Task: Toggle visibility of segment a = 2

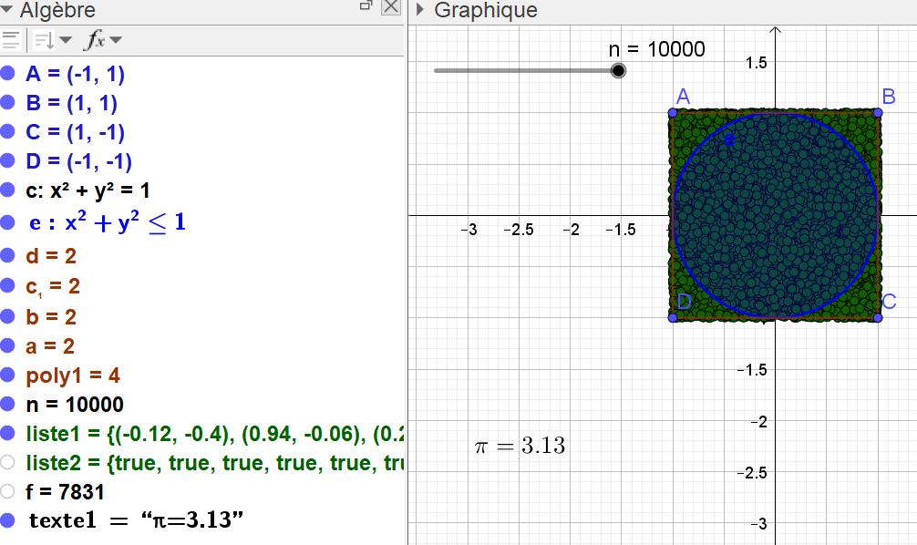Action: pos(7,345)
